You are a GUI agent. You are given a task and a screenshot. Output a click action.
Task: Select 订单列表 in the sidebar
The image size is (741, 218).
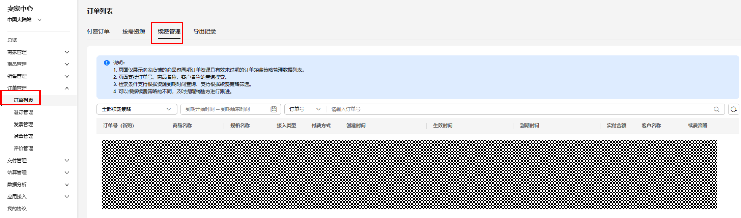[x=23, y=100]
